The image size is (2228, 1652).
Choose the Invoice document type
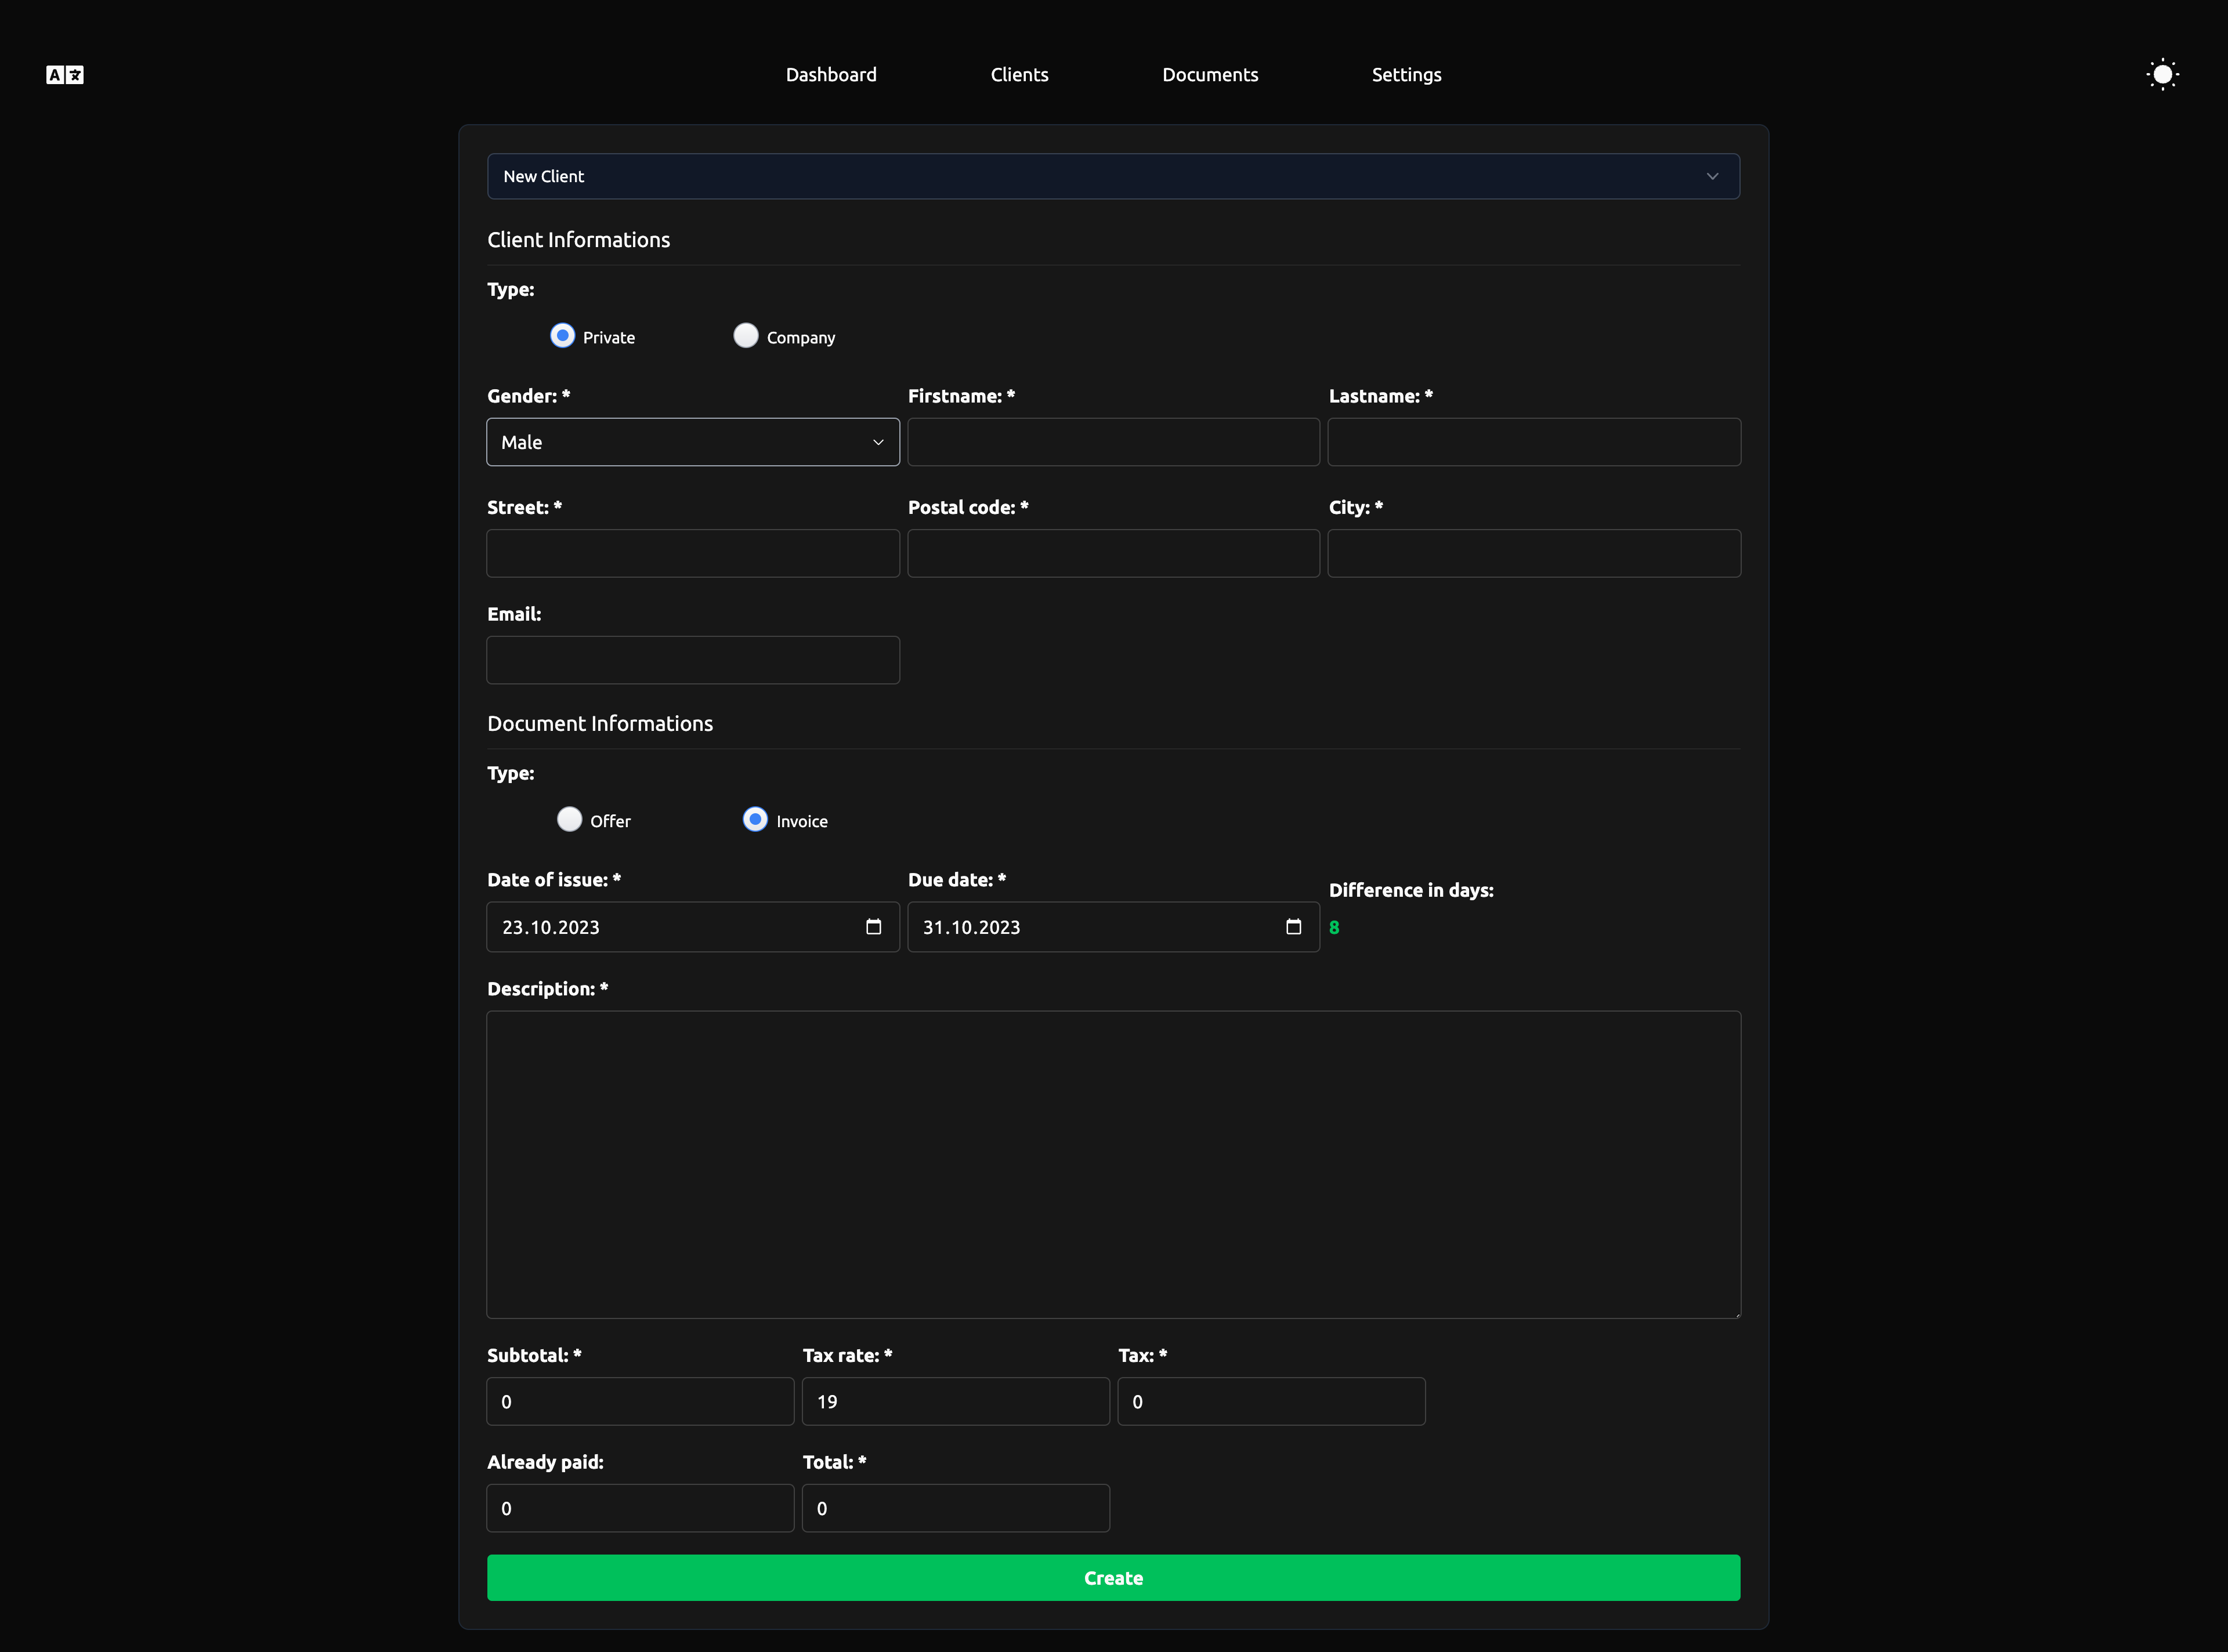(x=755, y=820)
